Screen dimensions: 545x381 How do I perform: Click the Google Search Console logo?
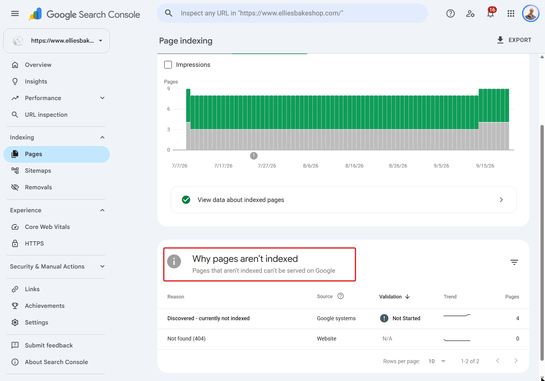pyautogui.click(x=84, y=14)
